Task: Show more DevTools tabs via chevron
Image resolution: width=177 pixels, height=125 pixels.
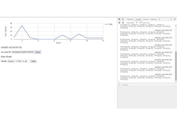Action: tap(159, 19)
